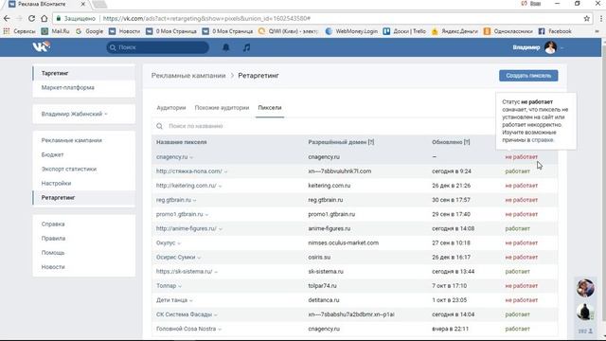The image size is (606, 341).
Task: Click the search magnifier in pixel filter
Action: [159, 126]
